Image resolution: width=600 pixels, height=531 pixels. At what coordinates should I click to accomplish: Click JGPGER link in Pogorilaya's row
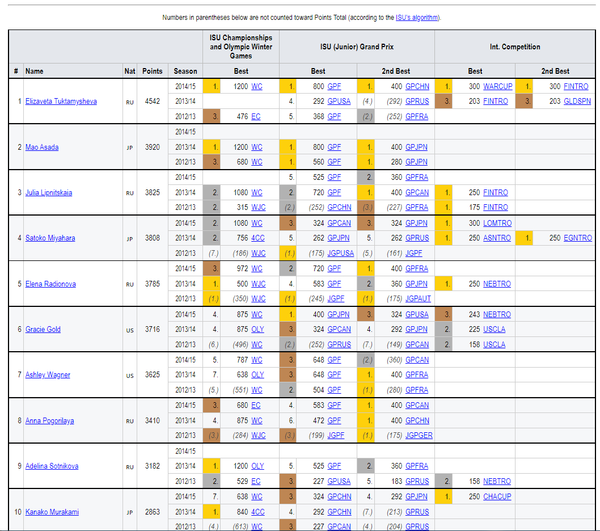point(419,436)
